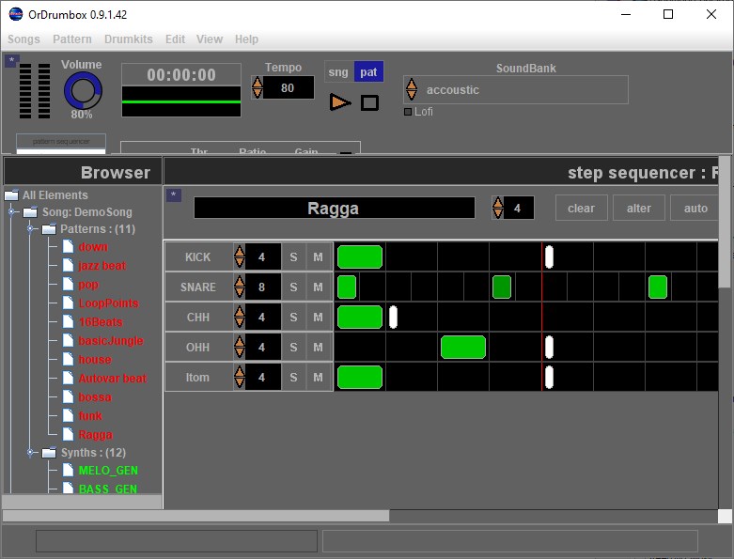Collapse the Synths tree node
This screenshot has height=559, width=734.
(x=30, y=452)
